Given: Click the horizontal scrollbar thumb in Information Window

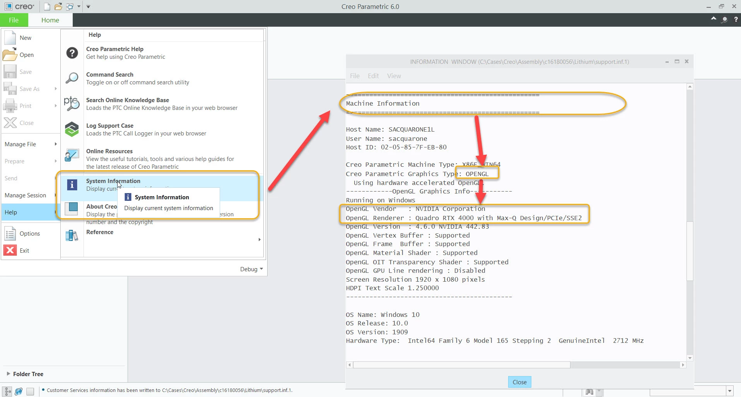Looking at the screenshot, I should point(462,365).
